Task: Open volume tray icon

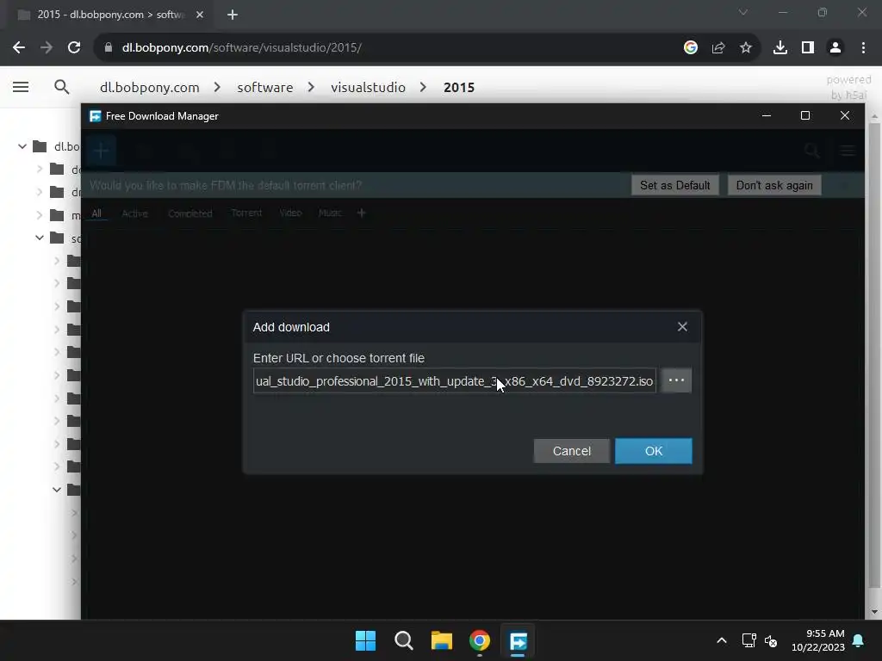Action: coord(771,640)
